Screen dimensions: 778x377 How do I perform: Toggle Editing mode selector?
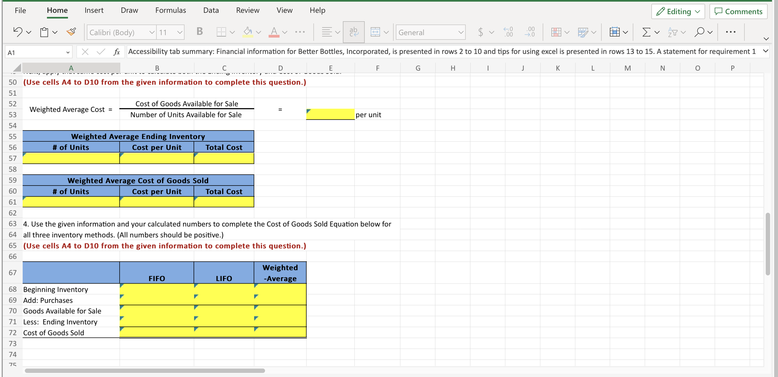(x=678, y=11)
